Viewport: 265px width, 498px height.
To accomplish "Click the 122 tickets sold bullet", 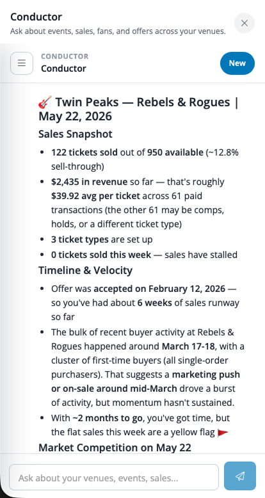I will [145, 159].
